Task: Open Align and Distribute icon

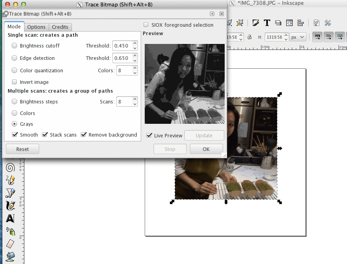Action: click(x=301, y=23)
